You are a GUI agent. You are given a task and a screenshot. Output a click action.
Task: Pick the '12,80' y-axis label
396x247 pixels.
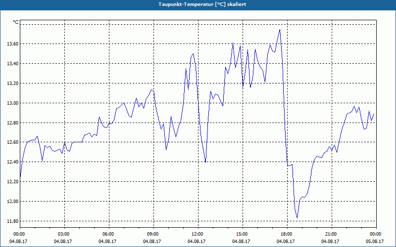click(13, 123)
